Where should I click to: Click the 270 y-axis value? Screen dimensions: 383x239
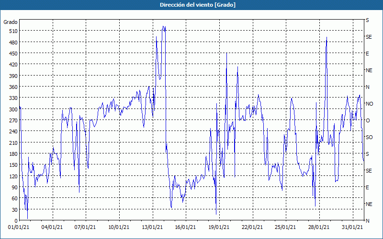pyautogui.click(x=13, y=120)
